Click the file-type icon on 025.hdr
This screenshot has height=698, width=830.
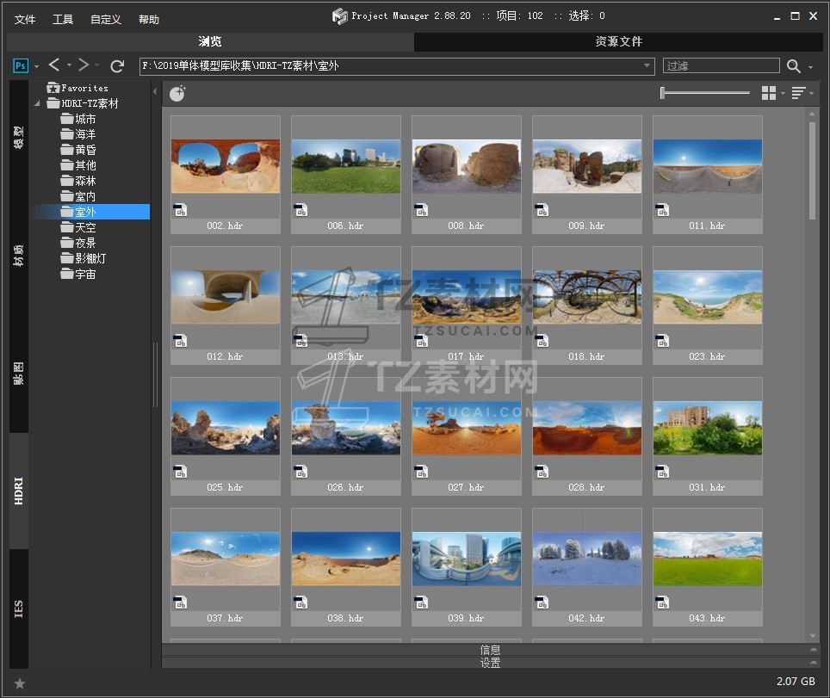(181, 472)
